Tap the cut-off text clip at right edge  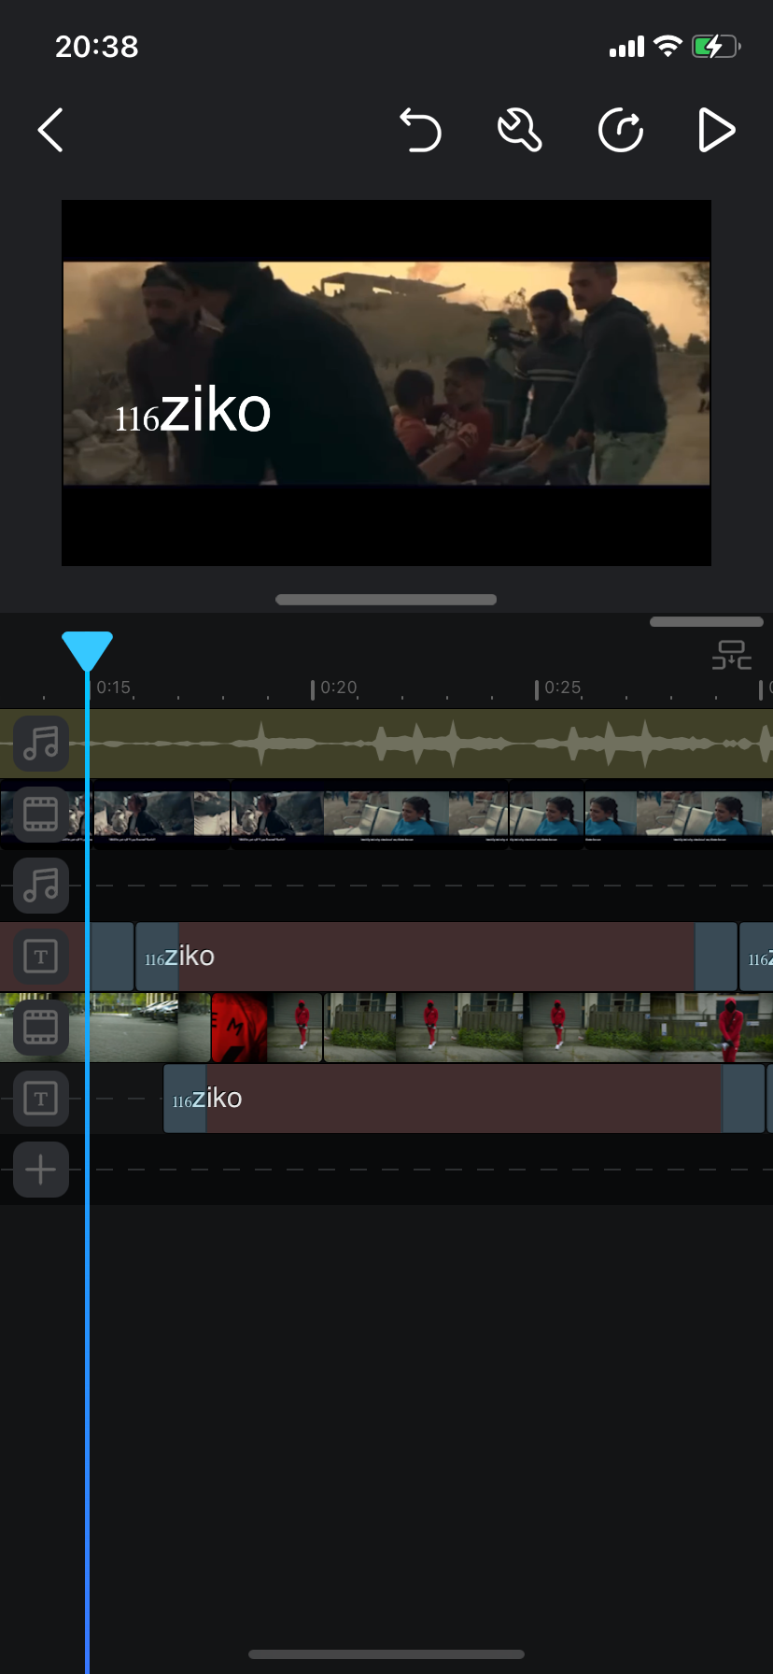(x=756, y=957)
